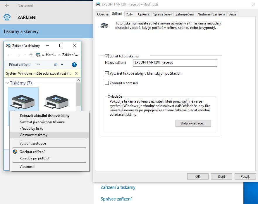This screenshot has width=258, height=204.
Task: Choose Vlastnosti at bottom of context menu
Action: [49, 167]
